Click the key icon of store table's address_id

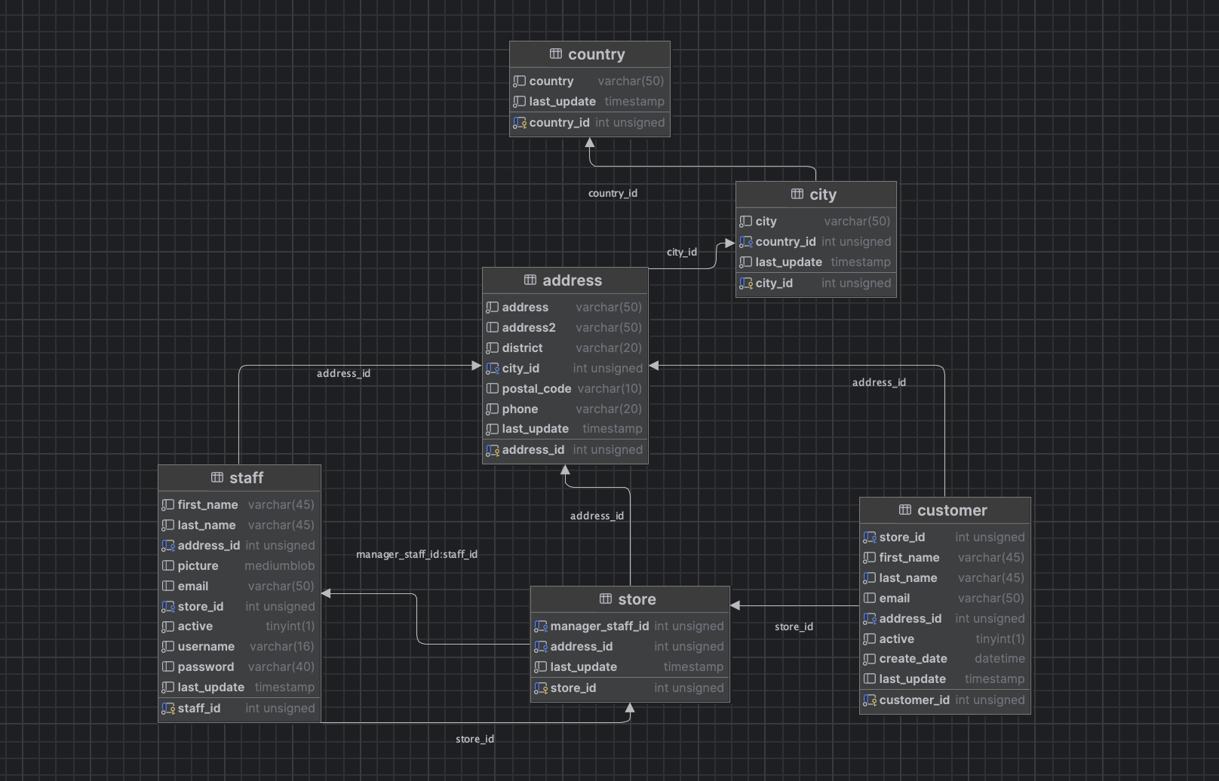pos(541,647)
